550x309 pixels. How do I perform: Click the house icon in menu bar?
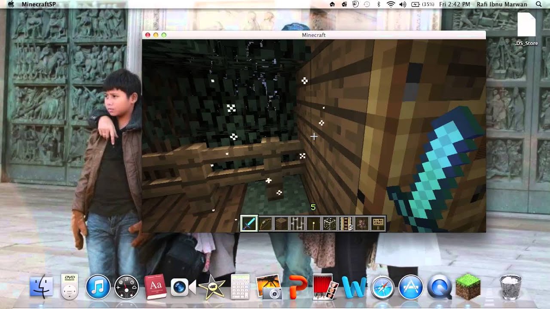(332, 4)
